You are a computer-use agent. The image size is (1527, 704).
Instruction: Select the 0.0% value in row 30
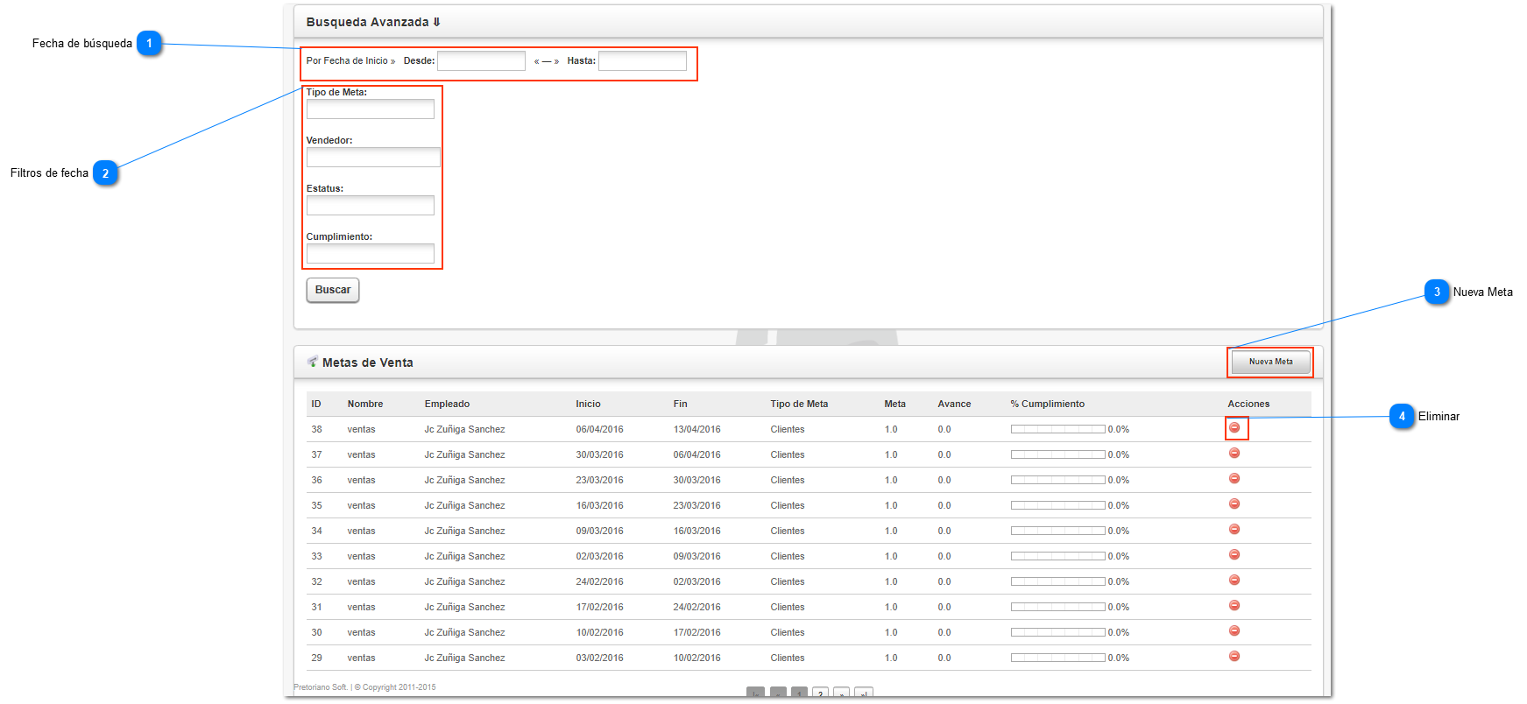click(x=1118, y=632)
